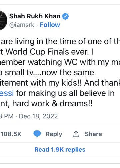120x168 pixels.
Task: Open the Shah Rukh Khan display name
Action: click(x=35, y=16)
